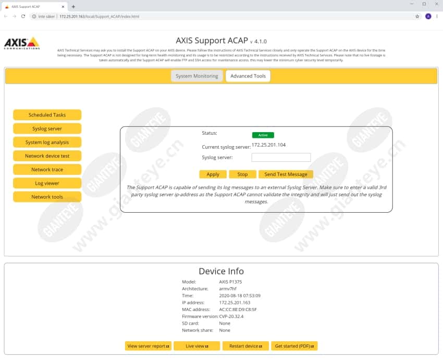Select the AXIS Support ACAP browser tab

pyautogui.click(x=35, y=6)
